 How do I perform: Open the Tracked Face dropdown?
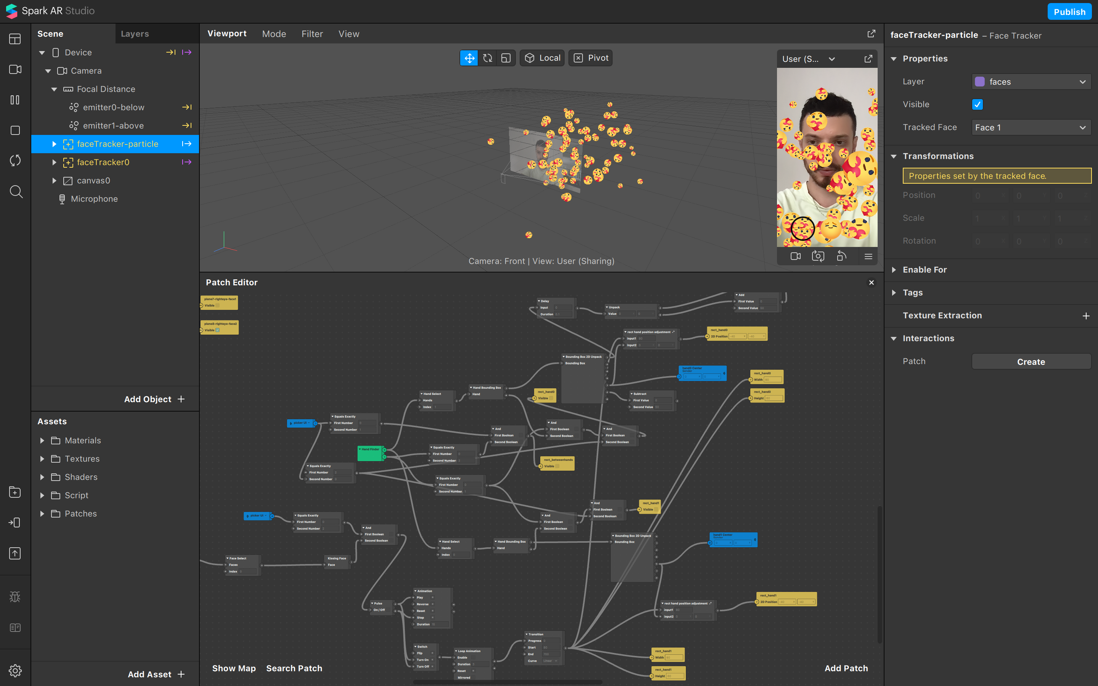pos(1031,128)
